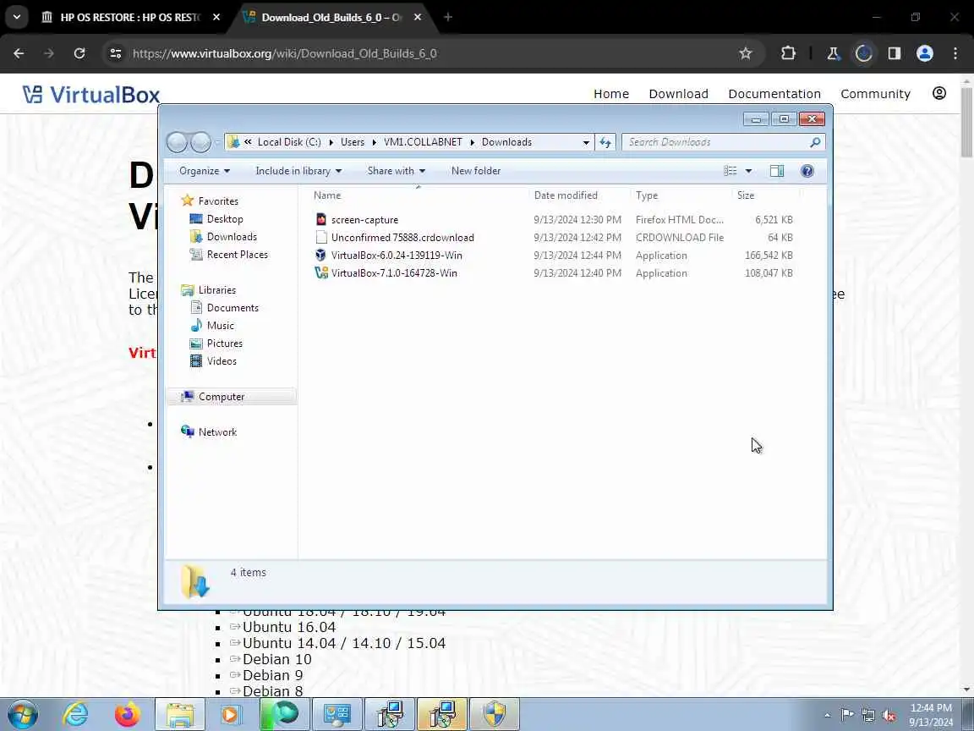This screenshot has width=974, height=731.
Task: Open Chrome three-dot menu
Action: pyautogui.click(x=955, y=53)
